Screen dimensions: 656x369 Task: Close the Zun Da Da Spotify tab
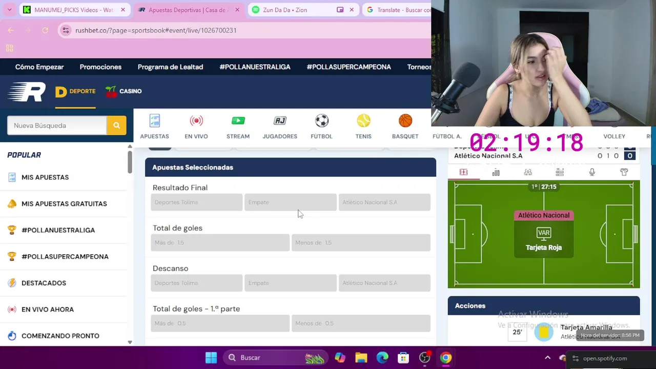coord(352,10)
